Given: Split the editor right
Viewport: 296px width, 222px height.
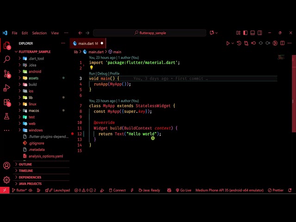Looking at the screenshot, I should click(x=283, y=43).
